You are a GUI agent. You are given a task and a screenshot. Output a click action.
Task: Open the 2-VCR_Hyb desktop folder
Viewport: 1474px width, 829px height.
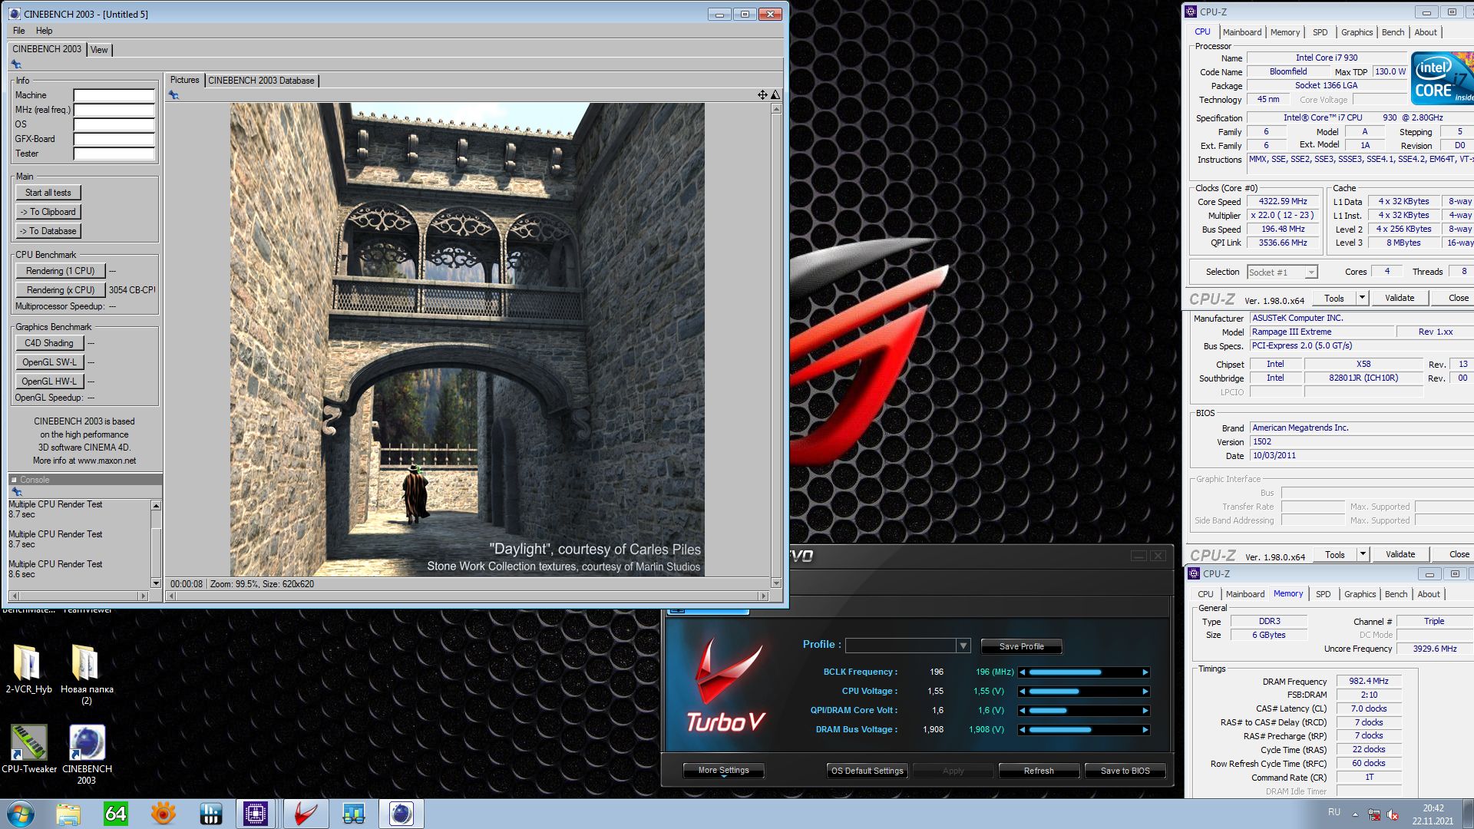click(28, 669)
